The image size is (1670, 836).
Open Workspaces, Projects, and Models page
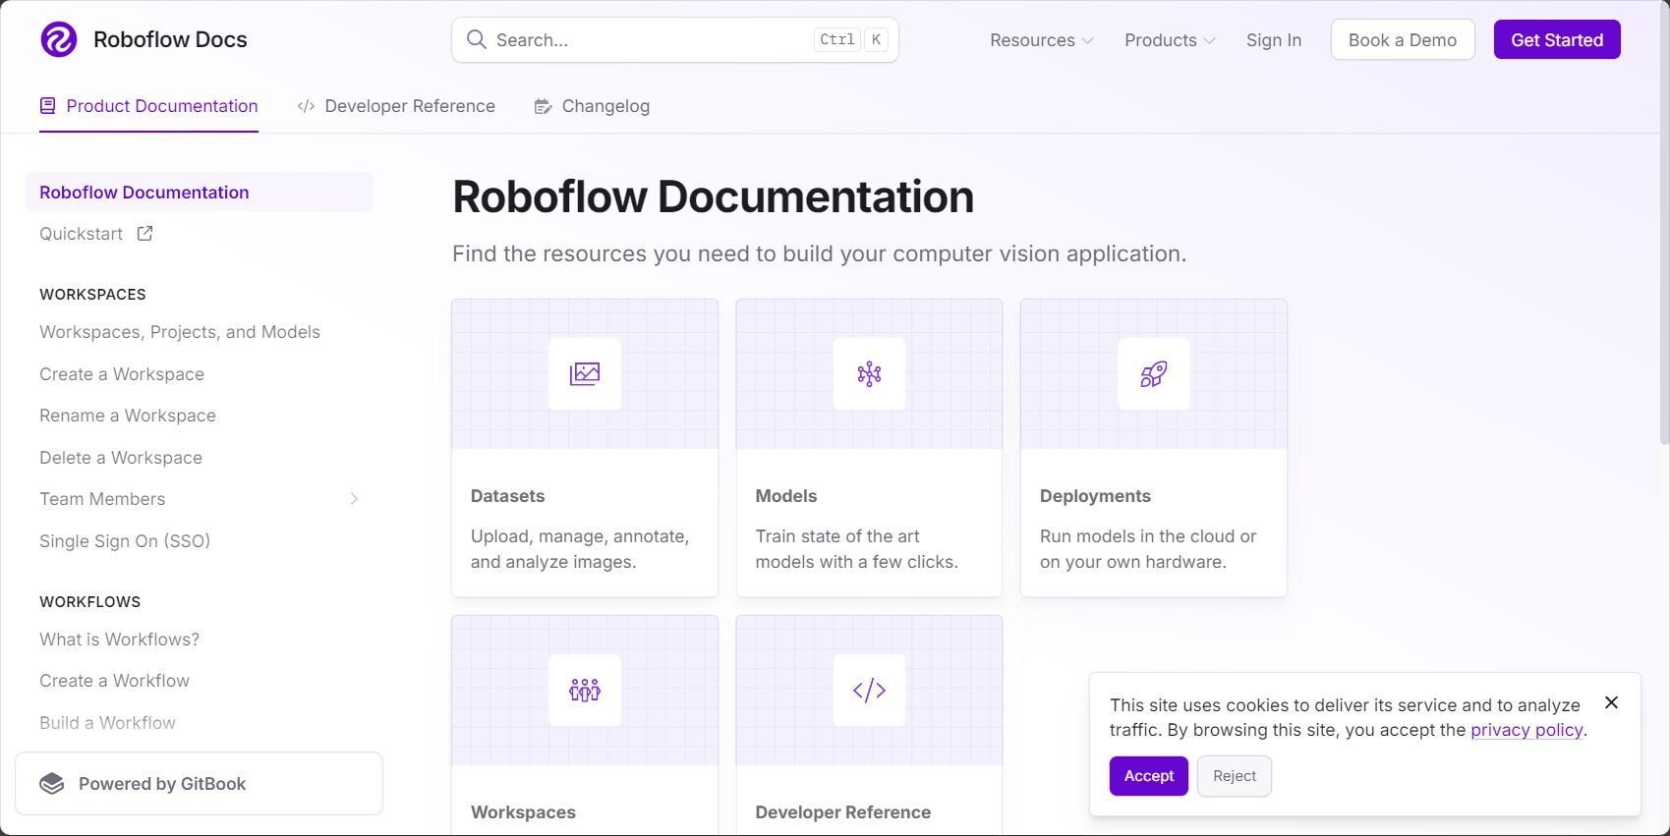coord(180,332)
